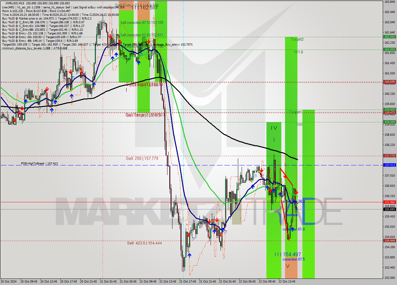
Task: Click the 'Buy %20 @ Entry -50: 150.92' line
Action: pos(42,37)
